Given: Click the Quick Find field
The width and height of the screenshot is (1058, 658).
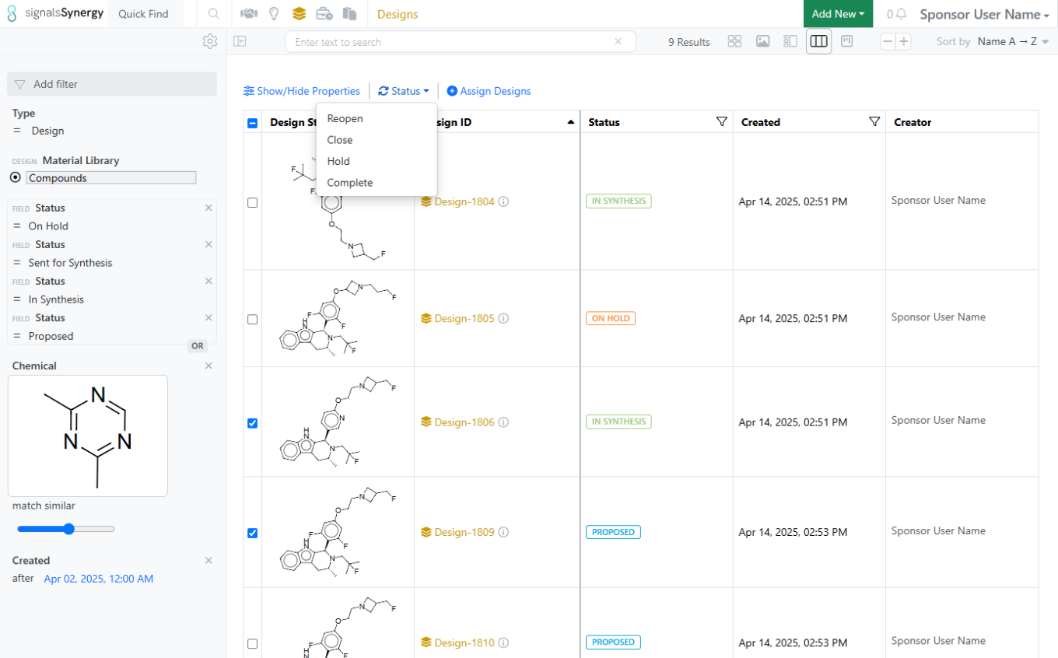Looking at the screenshot, I should pos(146,14).
